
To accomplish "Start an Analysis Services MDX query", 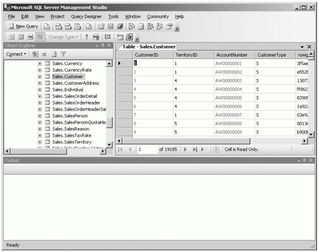I will (x=59, y=26).
